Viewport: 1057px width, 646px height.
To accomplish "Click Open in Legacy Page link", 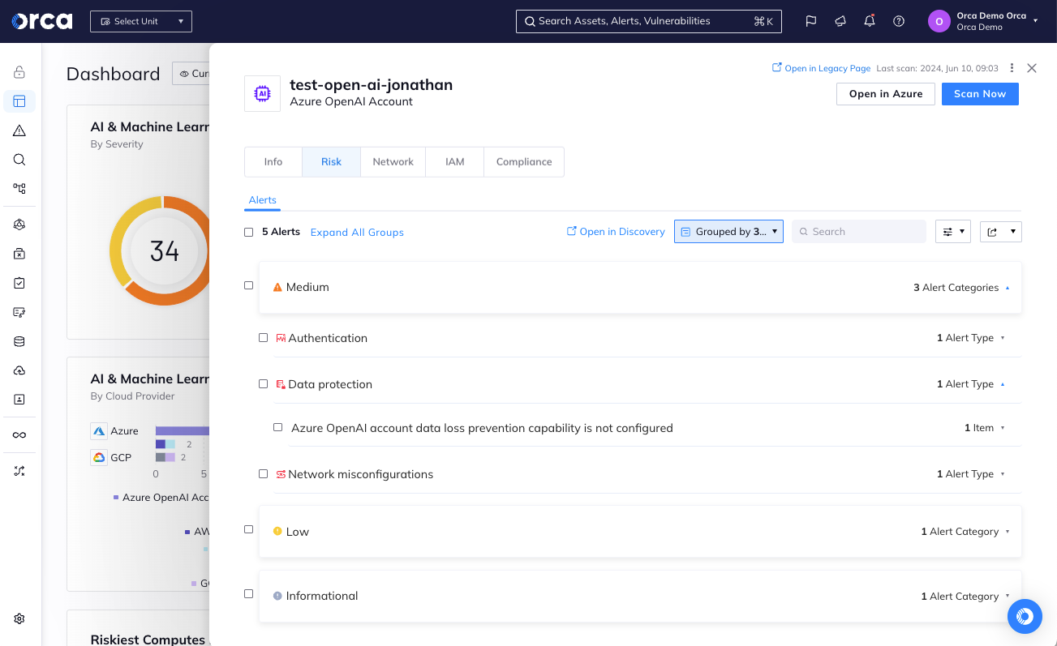I will click(821, 68).
